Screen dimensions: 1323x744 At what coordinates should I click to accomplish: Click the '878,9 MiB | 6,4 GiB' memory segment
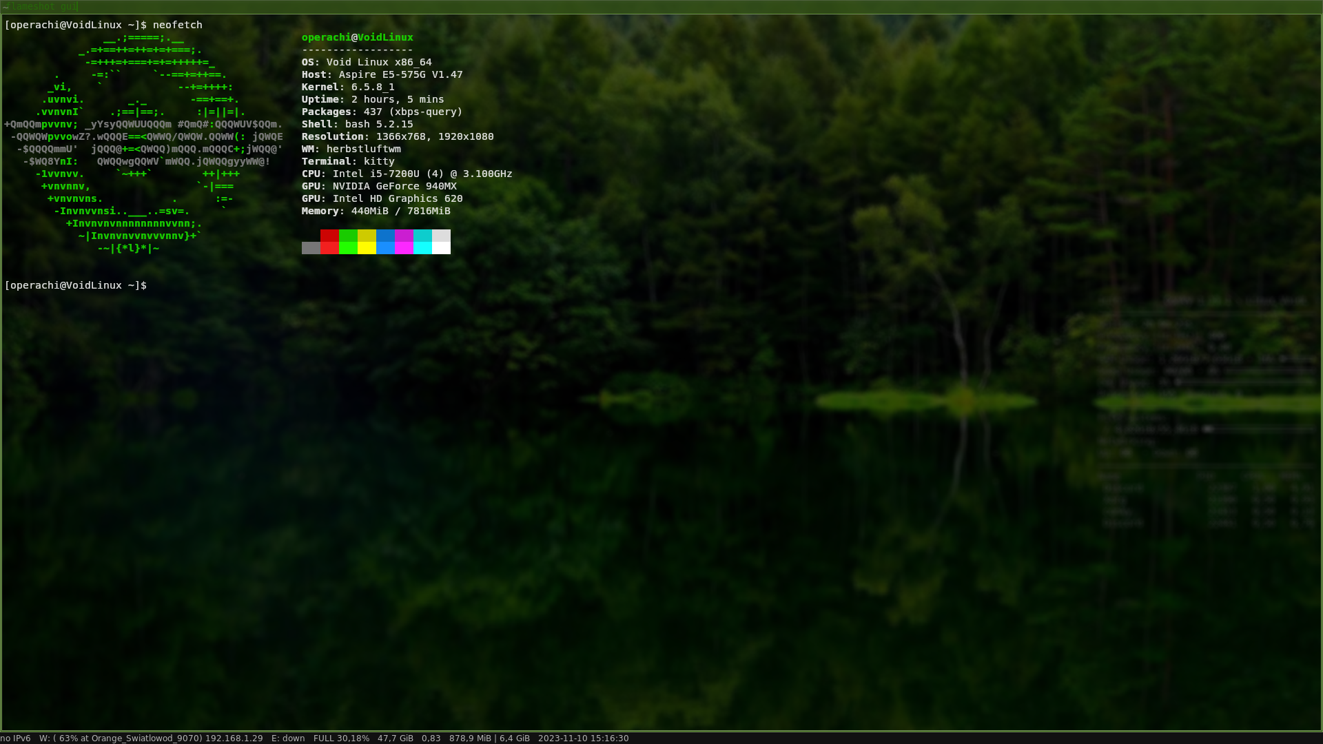click(x=489, y=738)
